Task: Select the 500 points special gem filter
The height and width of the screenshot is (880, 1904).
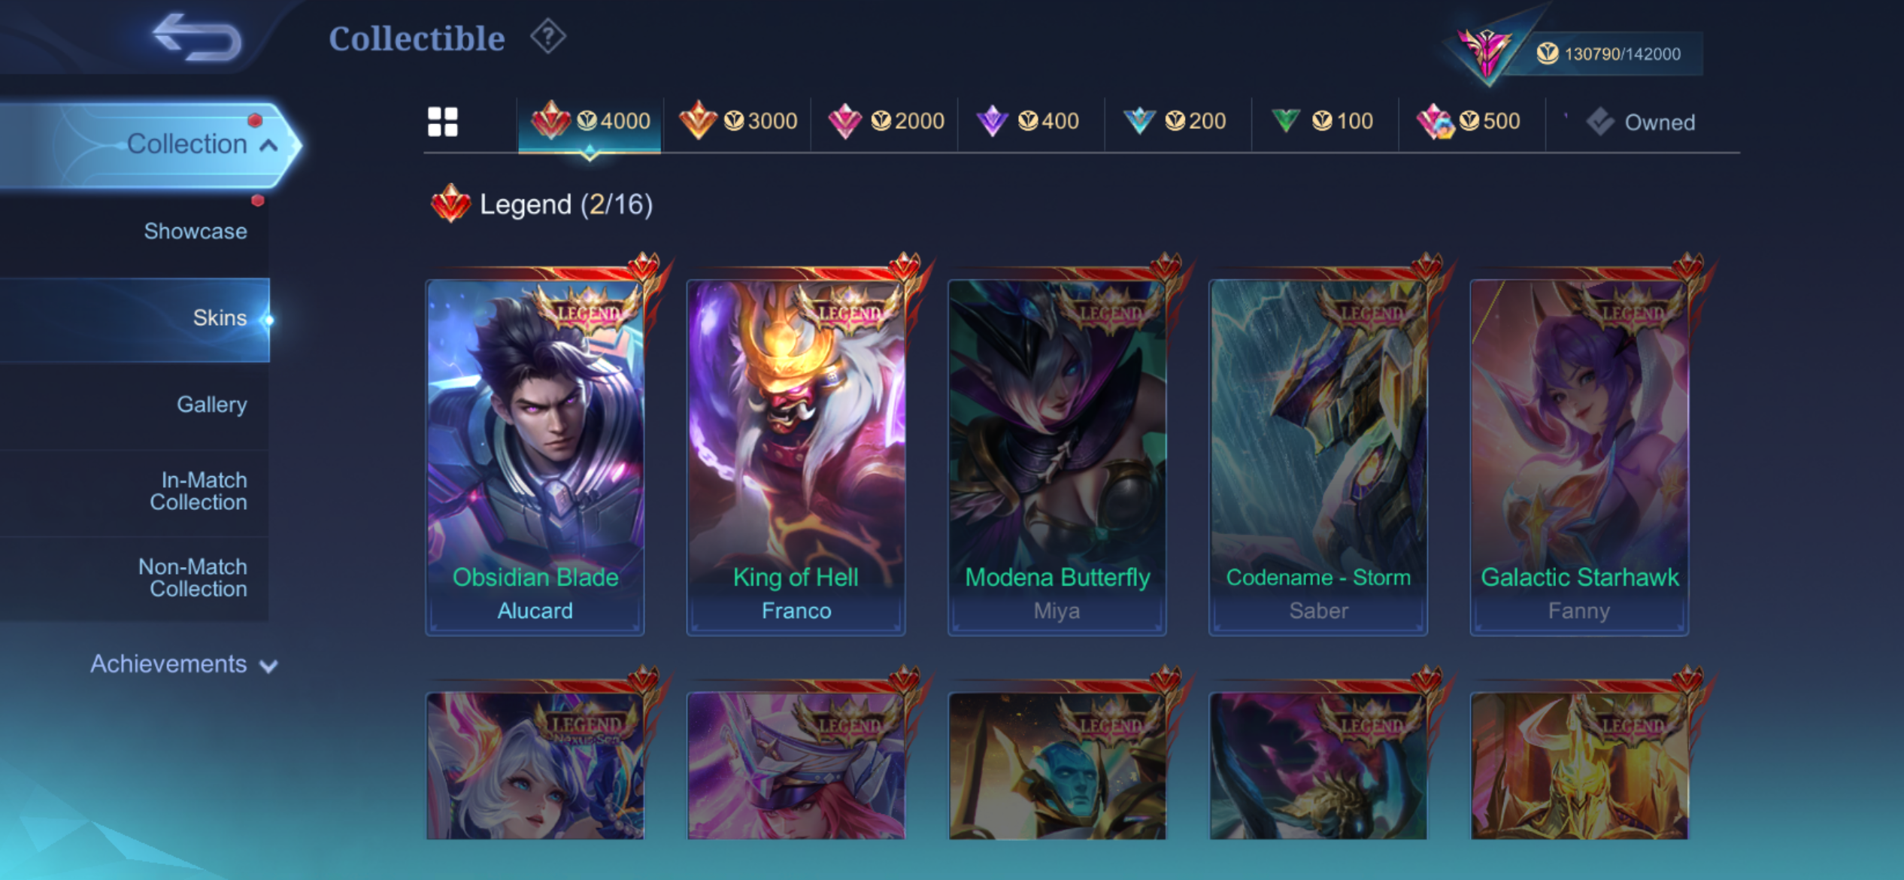Action: [1469, 121]
